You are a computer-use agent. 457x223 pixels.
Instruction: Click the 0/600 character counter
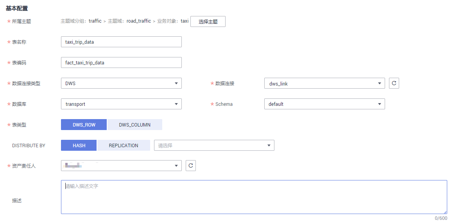pyautogui.click(x=441, y=218)
